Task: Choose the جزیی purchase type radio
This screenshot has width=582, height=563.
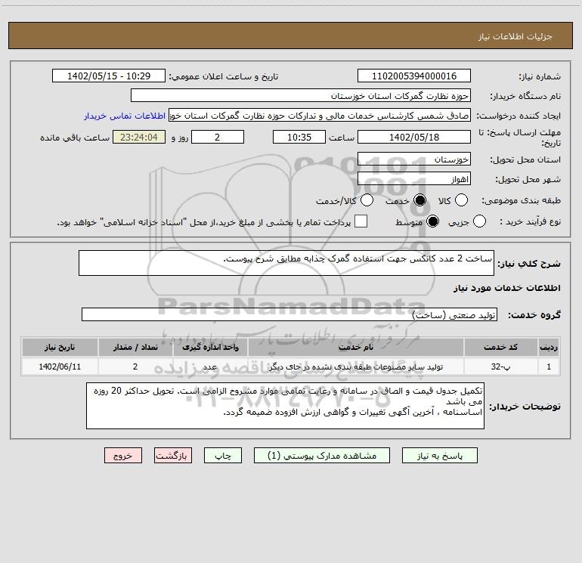Action: [x=479, y=221]
